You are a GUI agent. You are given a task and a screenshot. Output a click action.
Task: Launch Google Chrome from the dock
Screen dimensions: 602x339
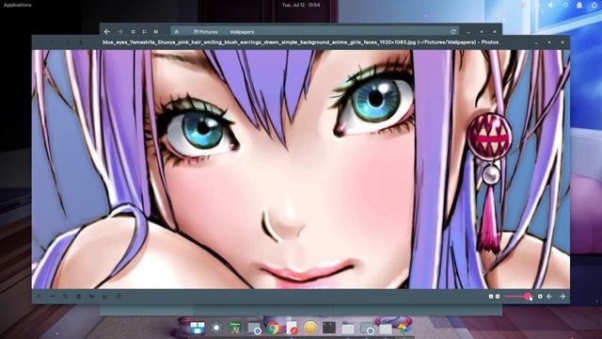point(273,328)
